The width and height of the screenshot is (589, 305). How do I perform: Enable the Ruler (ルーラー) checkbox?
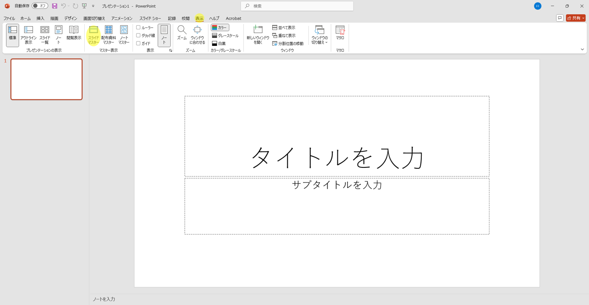click(138, 28)
